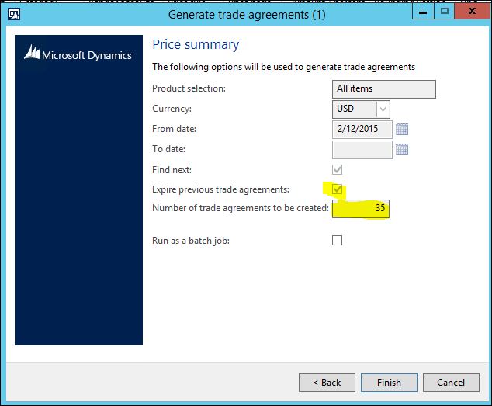Expand the Currency dropdown arrow
This screenshot has height=406, width=492.
(x=383, y=109)
